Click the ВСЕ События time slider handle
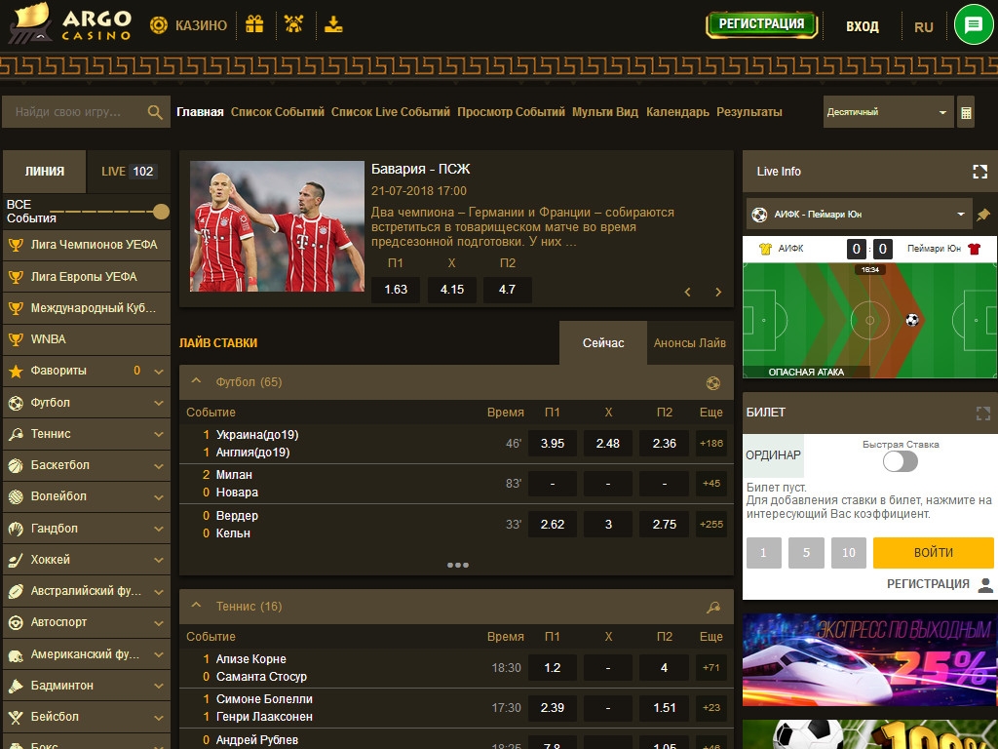 (x=162, y=212)
